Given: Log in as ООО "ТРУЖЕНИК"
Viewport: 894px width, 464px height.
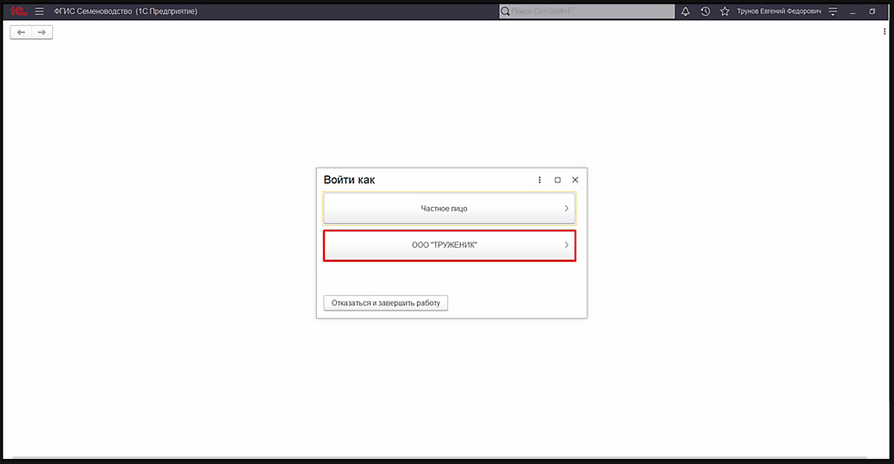Looking at the screenshot, I should point(444,245).
